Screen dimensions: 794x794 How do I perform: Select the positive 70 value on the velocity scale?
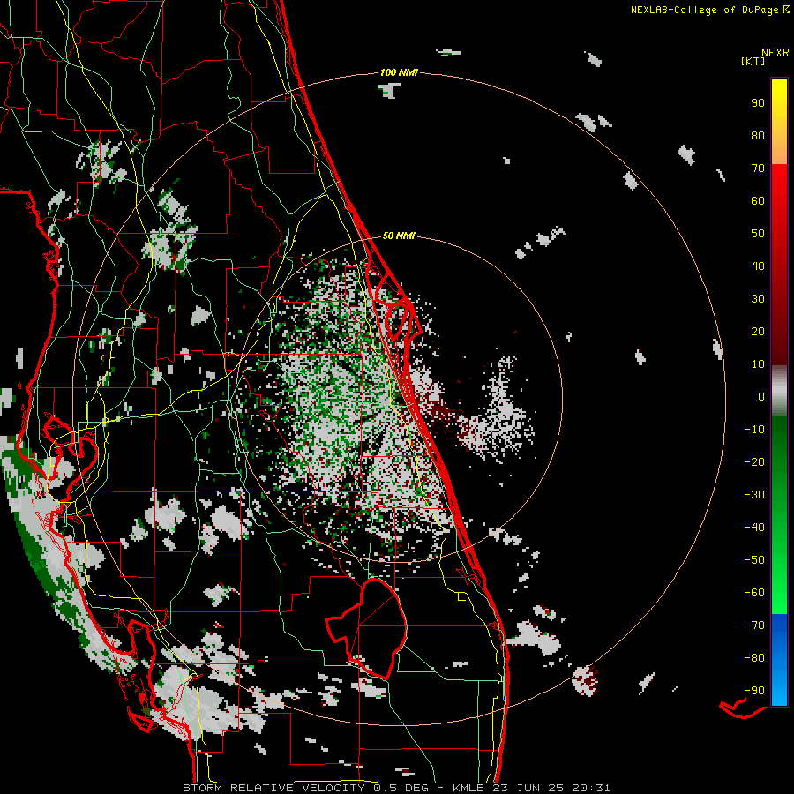pyautogui.click(x=758, y=169)
